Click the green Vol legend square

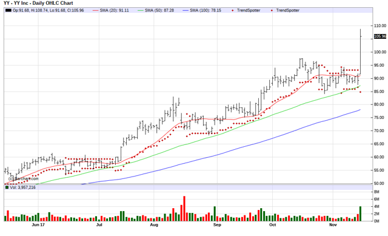[x=7, y=187]
